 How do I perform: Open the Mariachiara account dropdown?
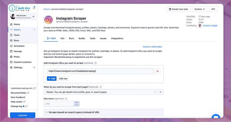pos(23,16)
